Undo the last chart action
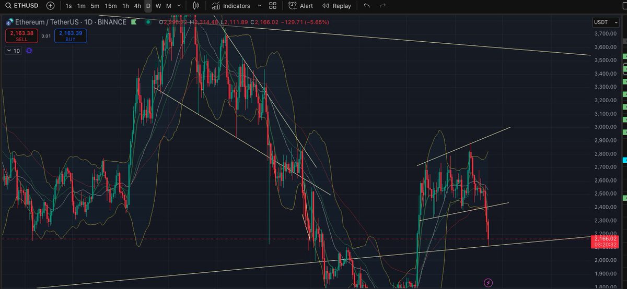This screenshot has width=627, height=289. click(366, 6)
